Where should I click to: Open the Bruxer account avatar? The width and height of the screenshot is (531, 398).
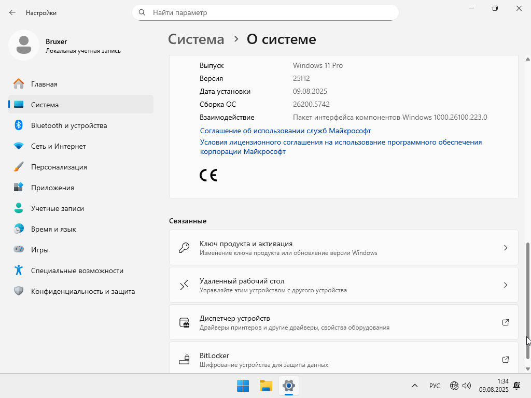[24, 45]
